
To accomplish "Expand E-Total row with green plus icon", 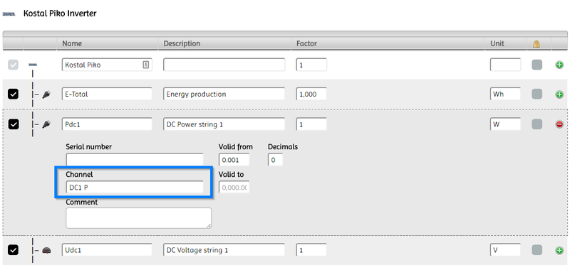I will point(559,94).
